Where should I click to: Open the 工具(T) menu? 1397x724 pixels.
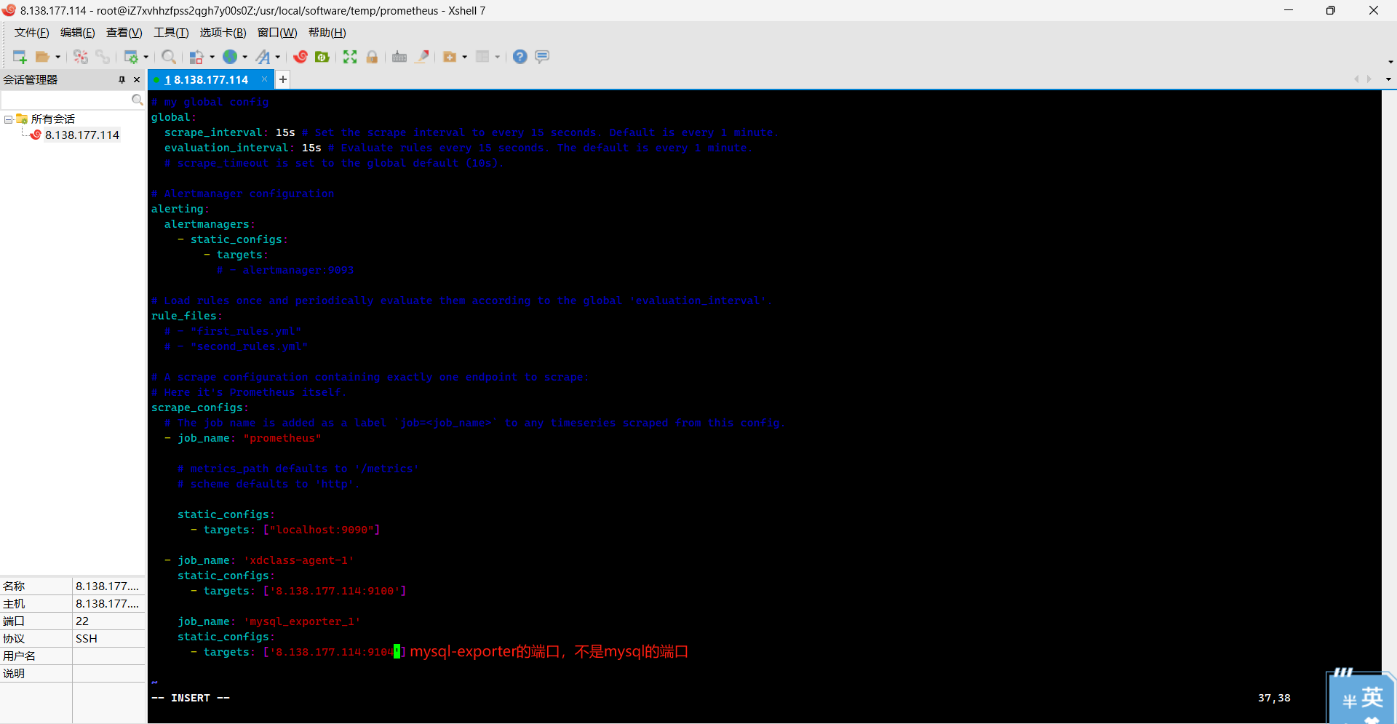171,33
